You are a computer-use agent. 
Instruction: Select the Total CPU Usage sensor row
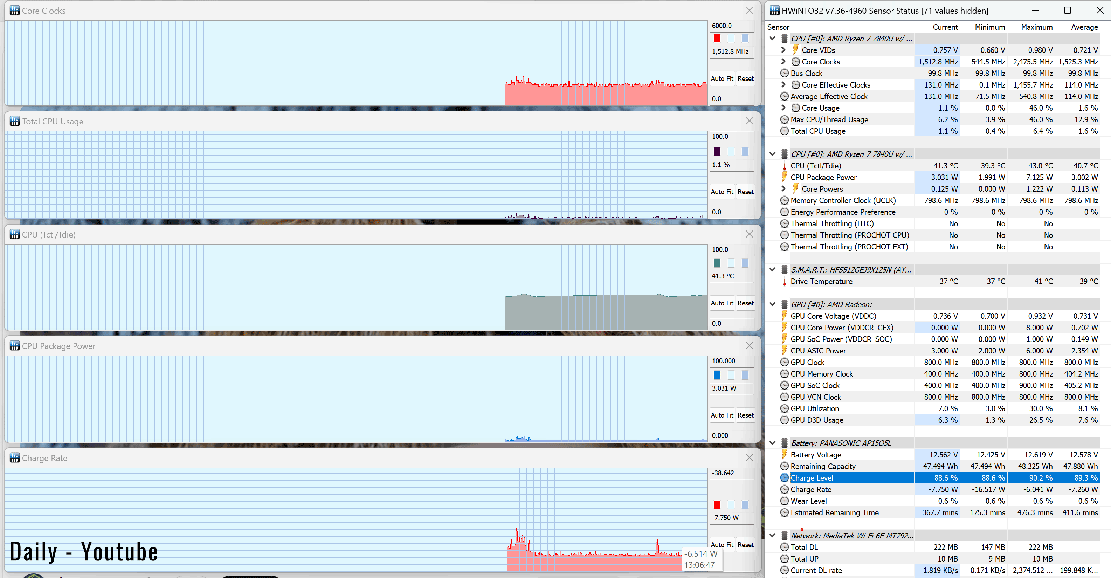[939, 131]
